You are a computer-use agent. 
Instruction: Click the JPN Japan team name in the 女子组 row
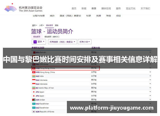pyautogui.click(x=40, y=96)
